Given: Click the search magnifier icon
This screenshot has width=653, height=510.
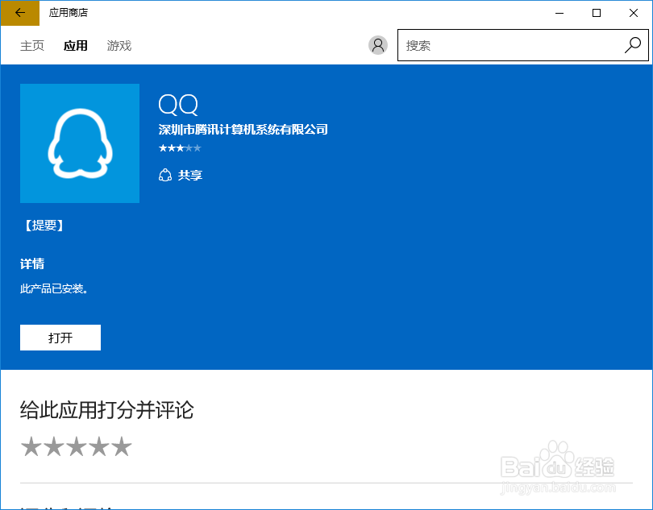Looking at the screenshot, I should pos(633,45).
